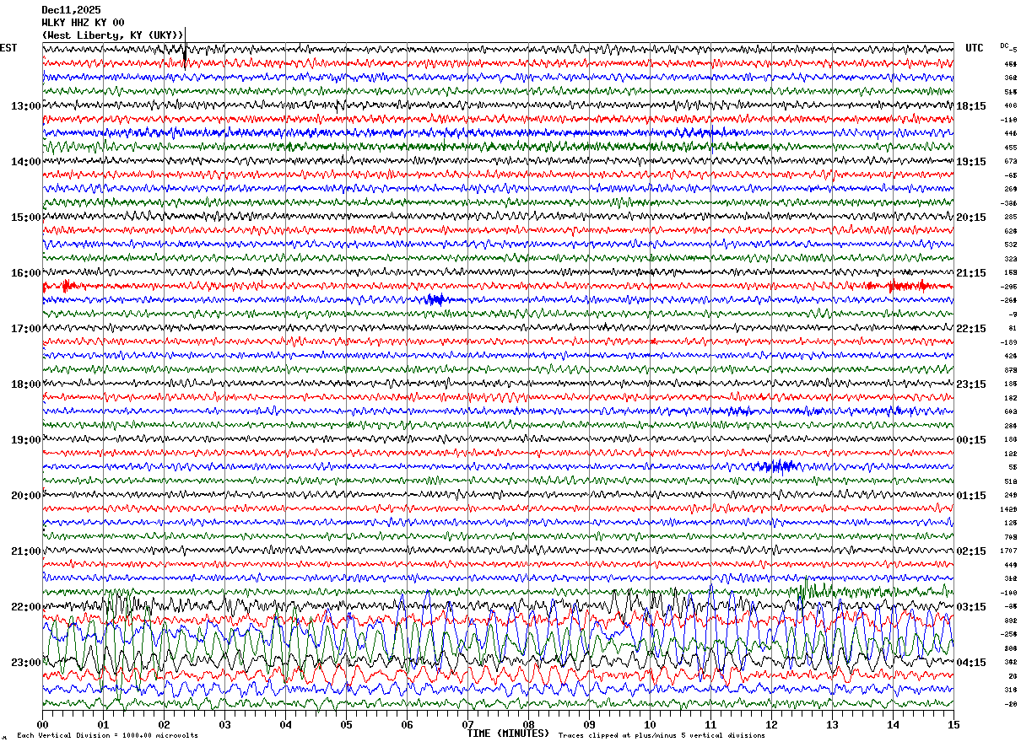Screen dimensions: 1021x747
Task: Click the 01:15 UTC time label
Action: pos(971,496)
